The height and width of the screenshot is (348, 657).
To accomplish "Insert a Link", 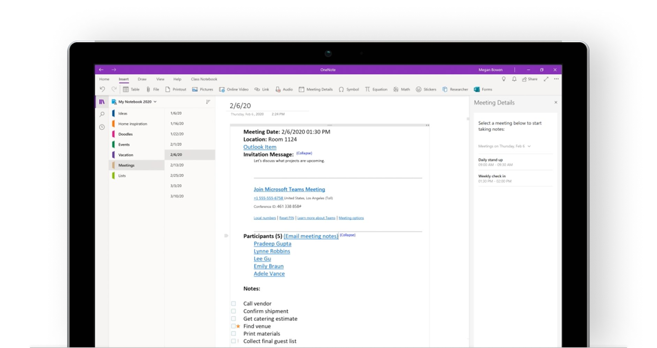I will pyautogui.click(x=262, y=89).
